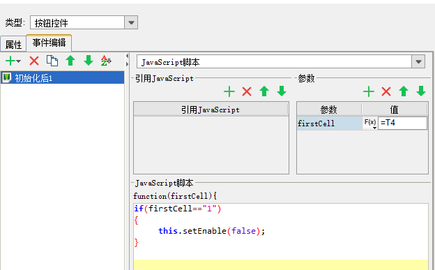Remove the referenced JavaScript entry
435x270 pixels.
pos(247,91)
